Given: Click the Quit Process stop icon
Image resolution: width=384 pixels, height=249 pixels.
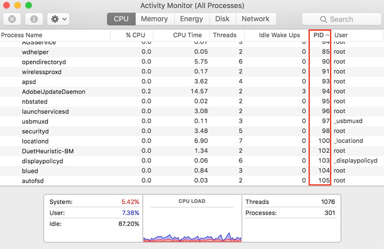Looking at the screenshot, I should (12, 19).
